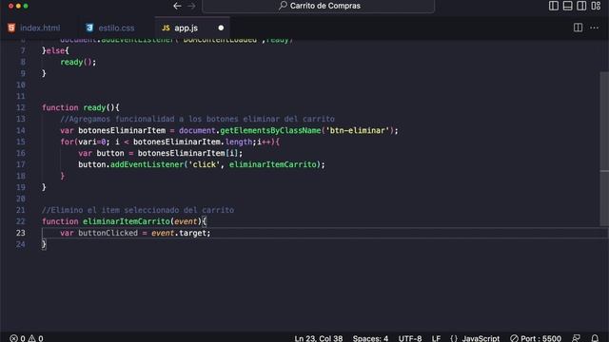
Task: Click the CSS icon on estilo.css tab
Action: (89, 28)
